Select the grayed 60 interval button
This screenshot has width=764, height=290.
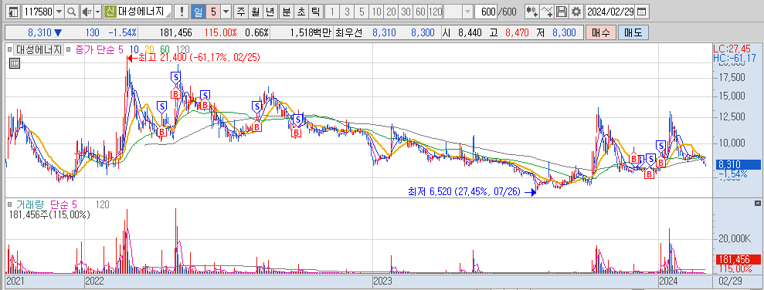tap(420, 12)
